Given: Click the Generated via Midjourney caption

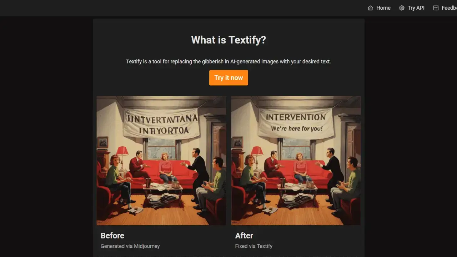Looking at the screenshot, I should [x=130, y=246].
